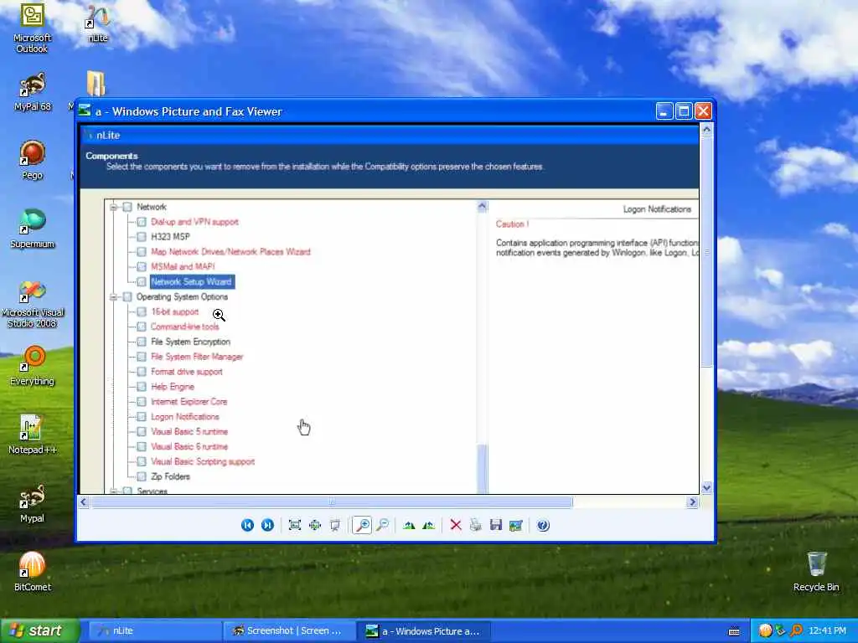Click the BitComet tray icon
858x643 pixels.
tap(765, 631)
